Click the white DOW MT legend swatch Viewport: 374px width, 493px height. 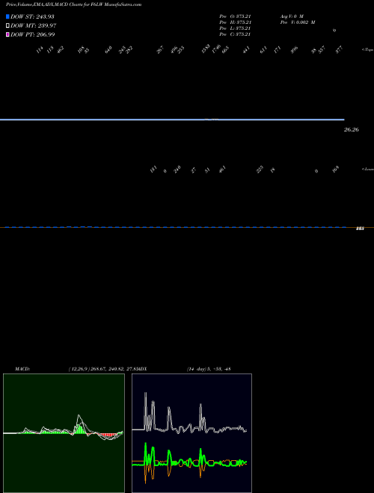7,26
